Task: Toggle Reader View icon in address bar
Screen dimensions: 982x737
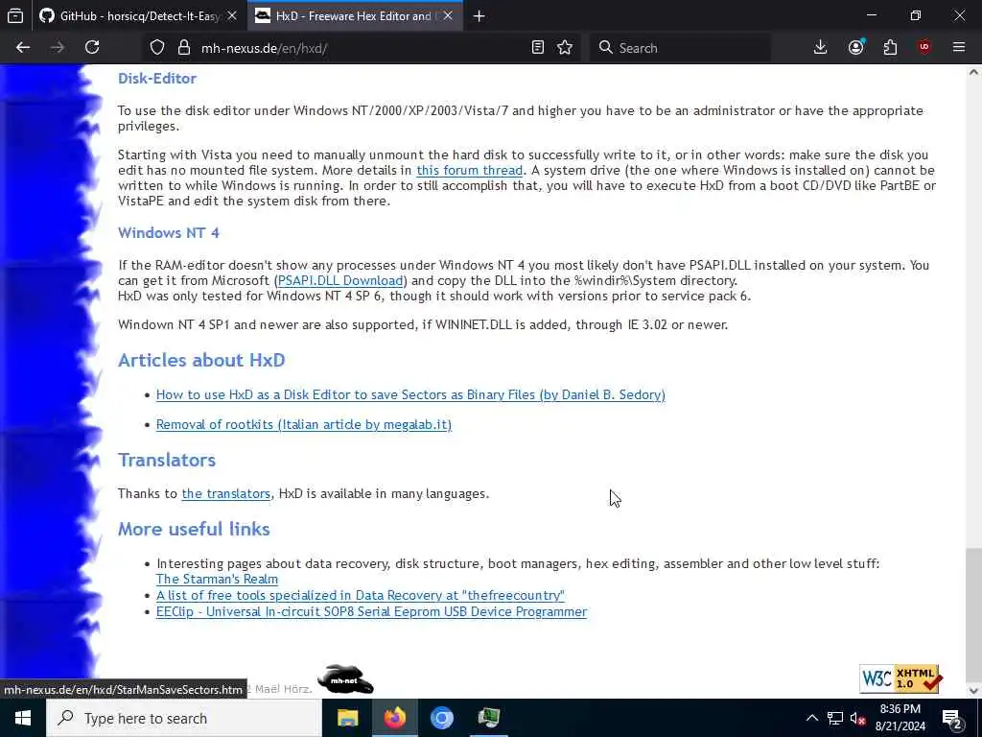Action: [537, 48]
